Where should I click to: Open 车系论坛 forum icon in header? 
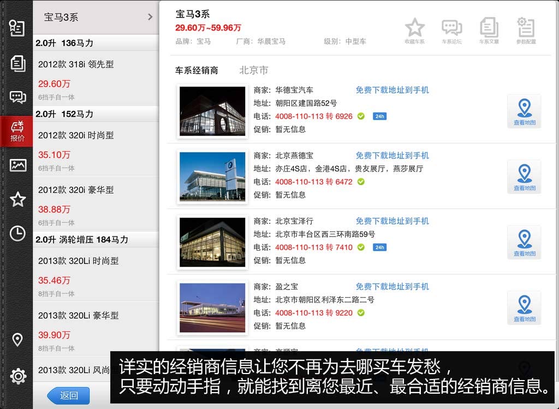tap(451, 31)
